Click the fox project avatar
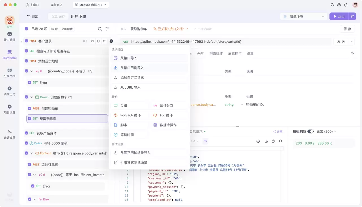362x207 pixels. coord(10,20)
